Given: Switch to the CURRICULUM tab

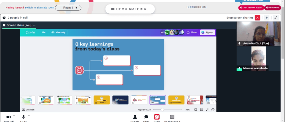Looking at the screenshot, I should click(196, 7).
